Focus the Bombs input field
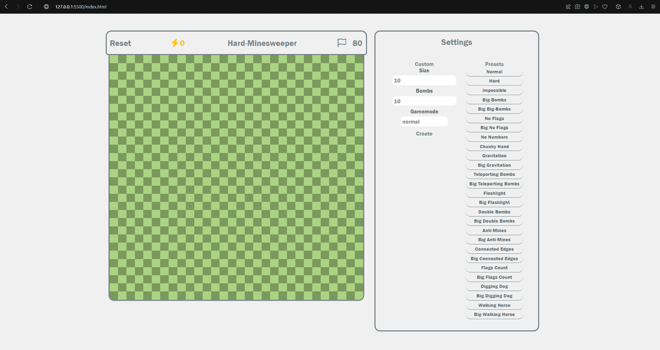The height and width of the screenshot is (350, 660). 424,101
